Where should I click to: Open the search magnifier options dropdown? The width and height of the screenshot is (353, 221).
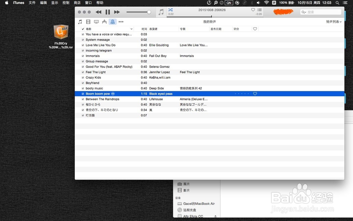pyautogui.click(x=304, y=12)
